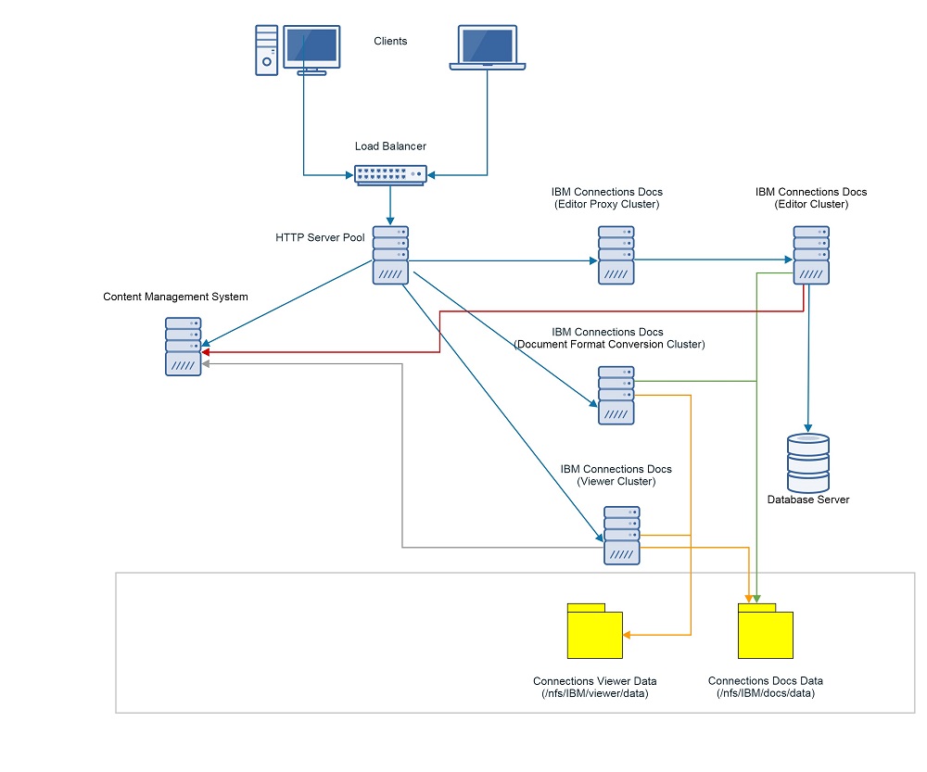Click the Clients text label
This screenshot has height=772, width=927.
(x=390, y=41)
